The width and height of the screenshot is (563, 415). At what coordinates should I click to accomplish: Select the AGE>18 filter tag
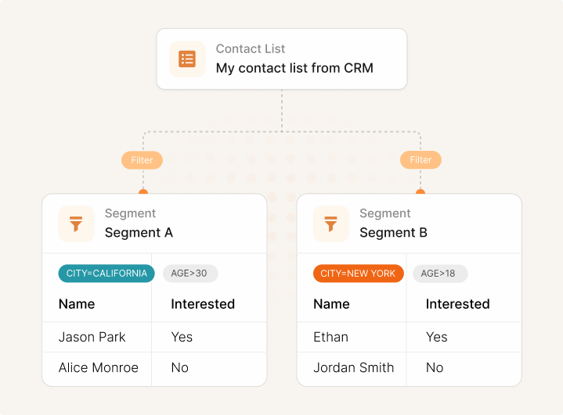[440, 274]
